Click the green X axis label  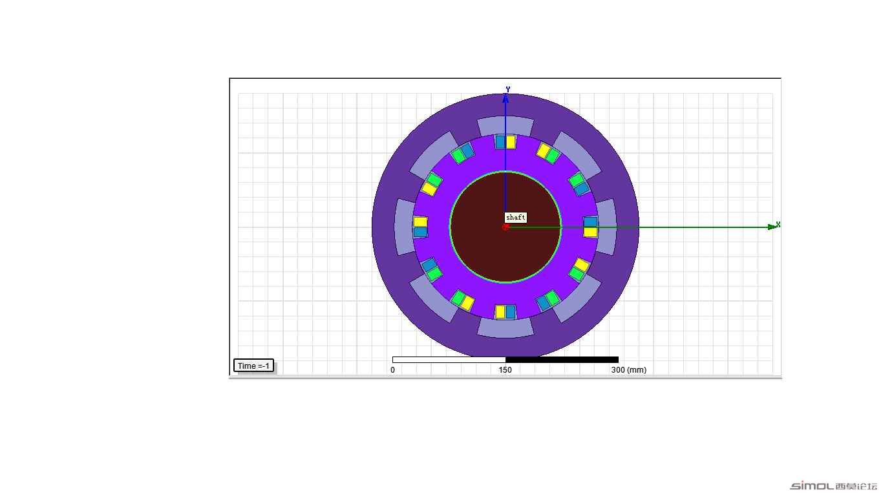(x=778, y=225)
